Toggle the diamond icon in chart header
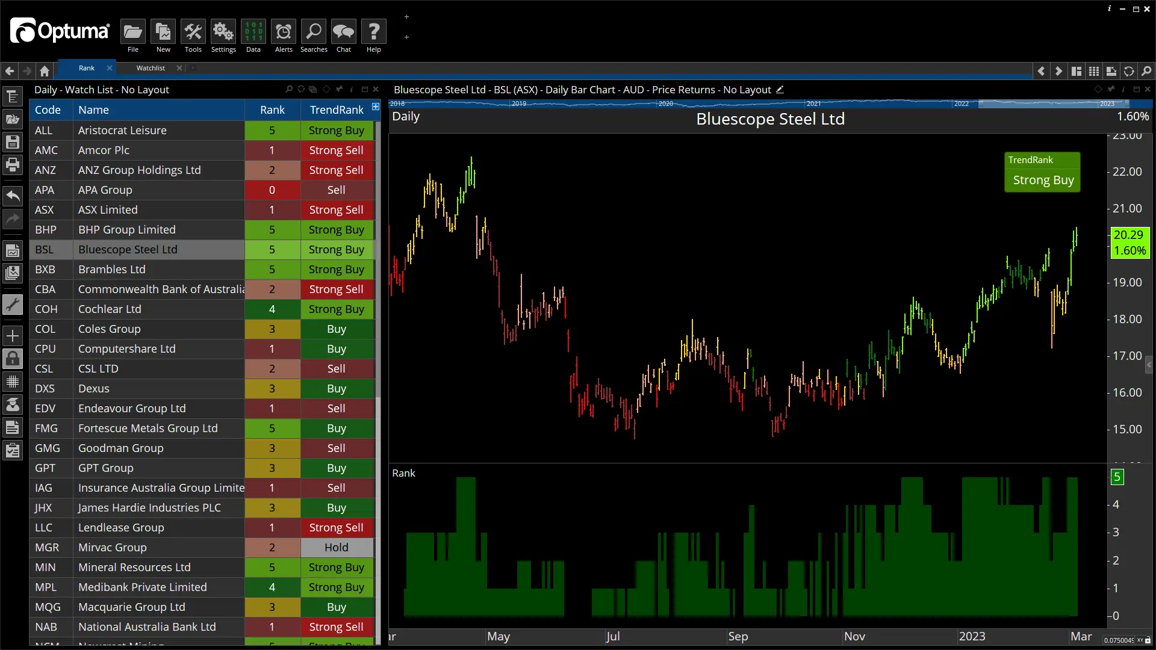The height and width of the screenshot is (650, 1156). click(1098, 89)
